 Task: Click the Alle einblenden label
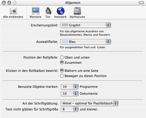(x=13, y=17)
